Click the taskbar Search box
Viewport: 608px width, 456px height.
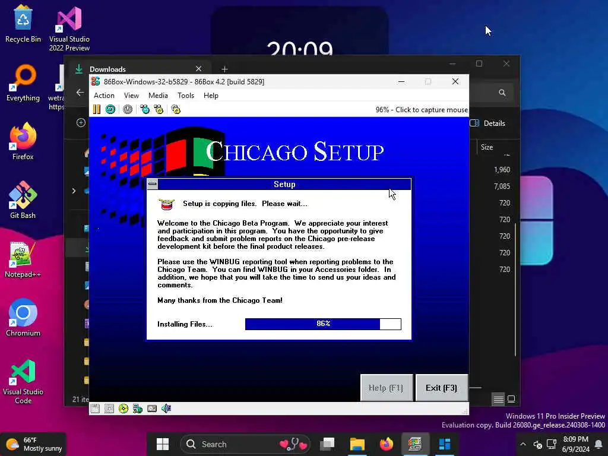pos(245,444)
